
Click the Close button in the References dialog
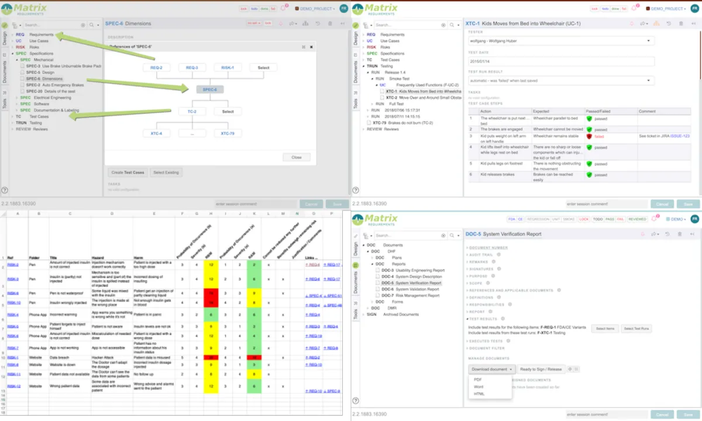tap(297, 157)
